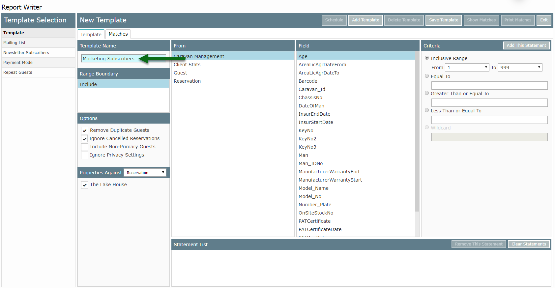Select Equal To radio button
Image resolution: width=555 pixels, height=288 pixels.
(x=427, y=76)
